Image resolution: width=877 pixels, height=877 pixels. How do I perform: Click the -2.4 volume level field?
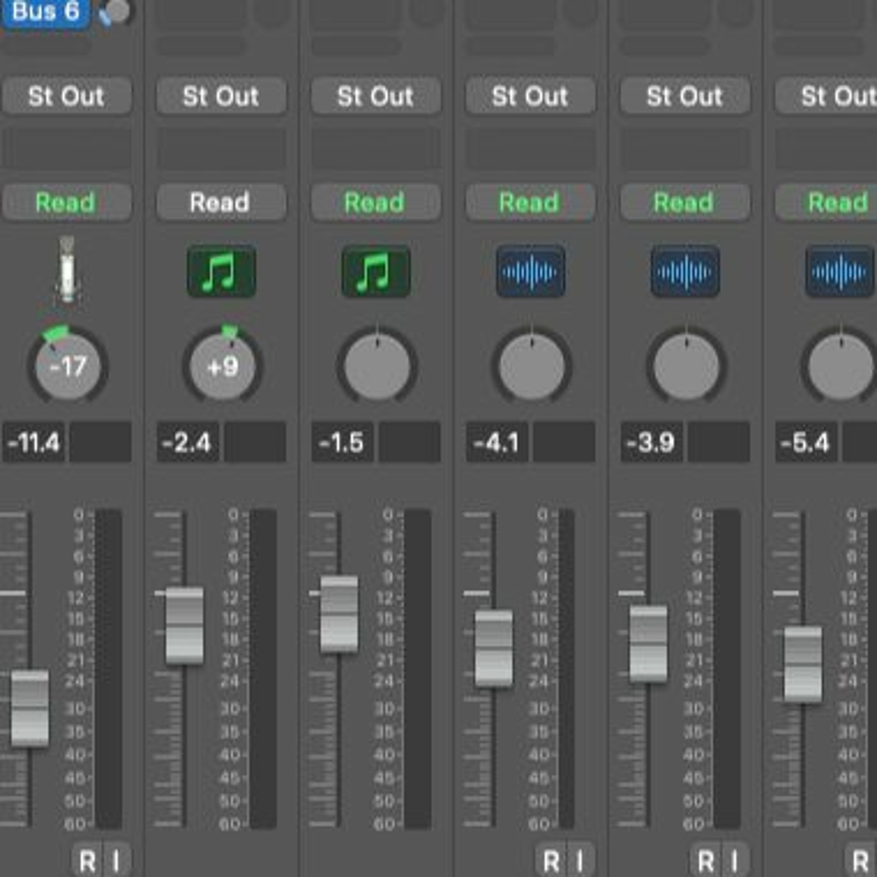coord(187,443)
